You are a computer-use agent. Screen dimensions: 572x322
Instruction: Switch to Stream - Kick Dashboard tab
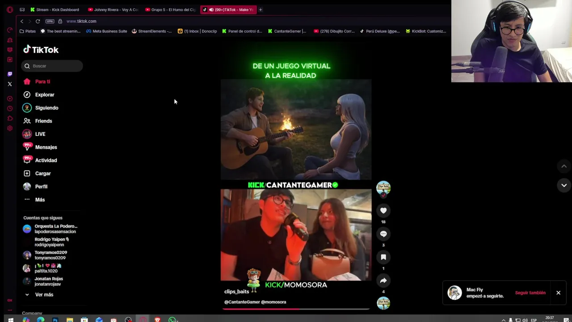[55, 9]
